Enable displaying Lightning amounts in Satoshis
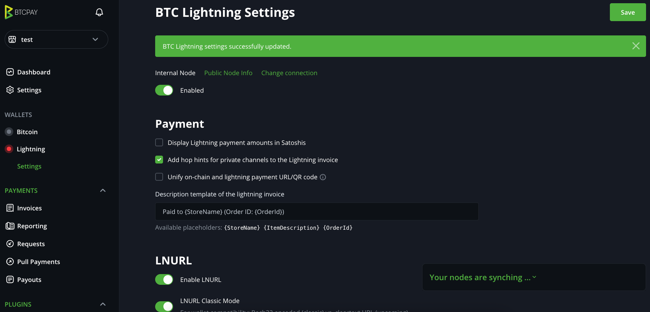This screenshot has height=312, width=650. [159, 142]
